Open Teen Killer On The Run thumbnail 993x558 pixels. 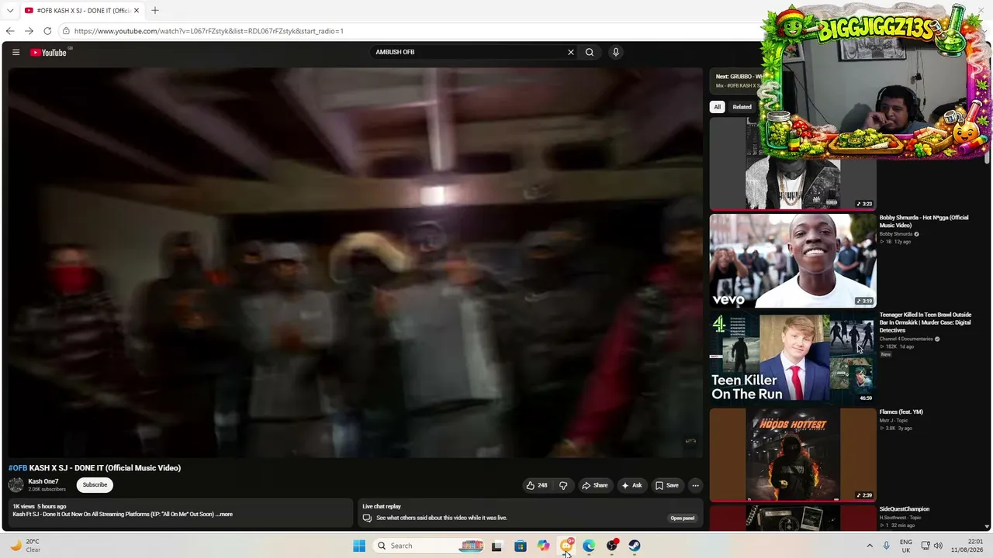792,358
